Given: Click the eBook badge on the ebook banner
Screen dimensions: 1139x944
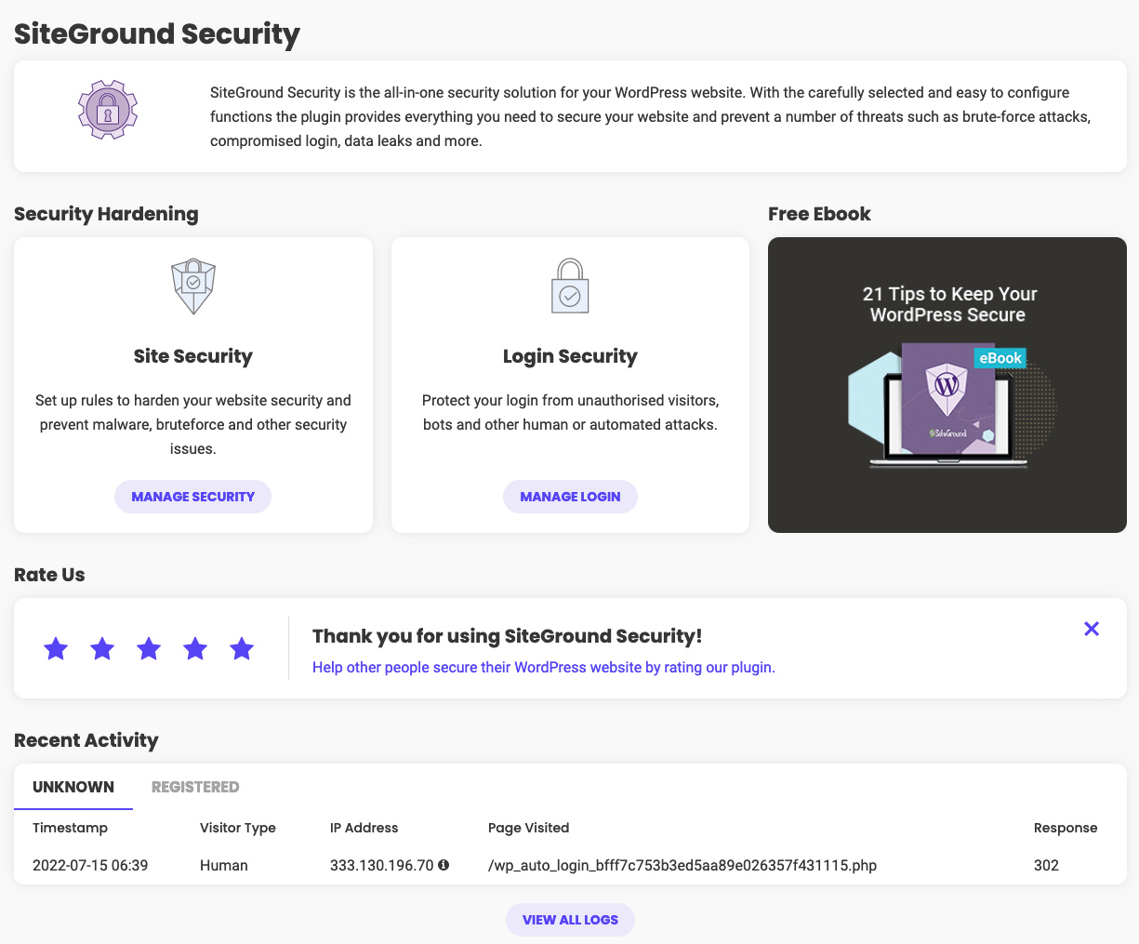Looking at the screenshot, I should [1000, 358].
